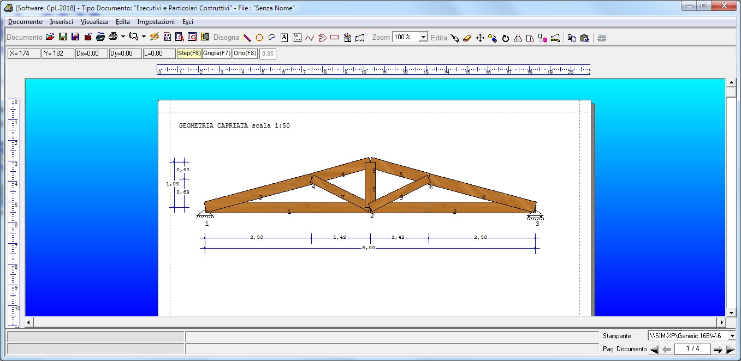This screenshot has width=741, height=361.
Task: Click the red-framed page zoom icon
Action: click(x=192, y=38)
